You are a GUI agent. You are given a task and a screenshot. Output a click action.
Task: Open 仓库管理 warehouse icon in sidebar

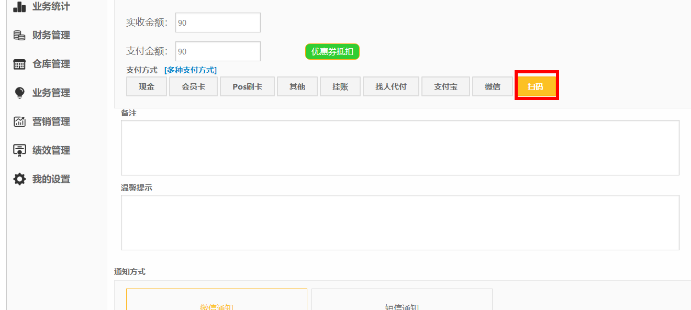(x=19, y=64)
